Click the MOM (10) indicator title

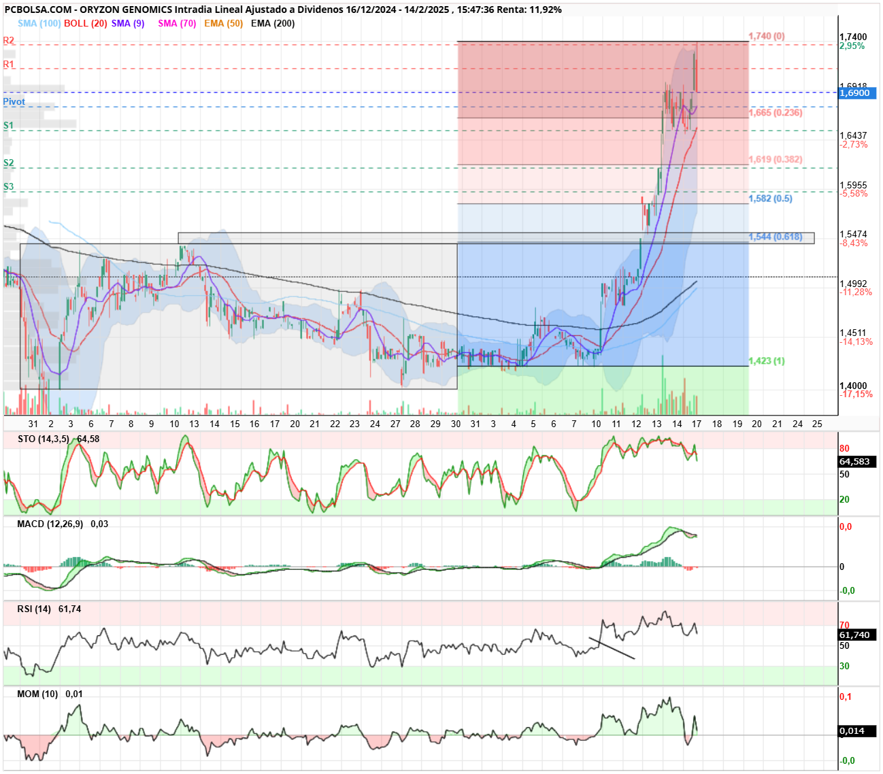(37, 694)
